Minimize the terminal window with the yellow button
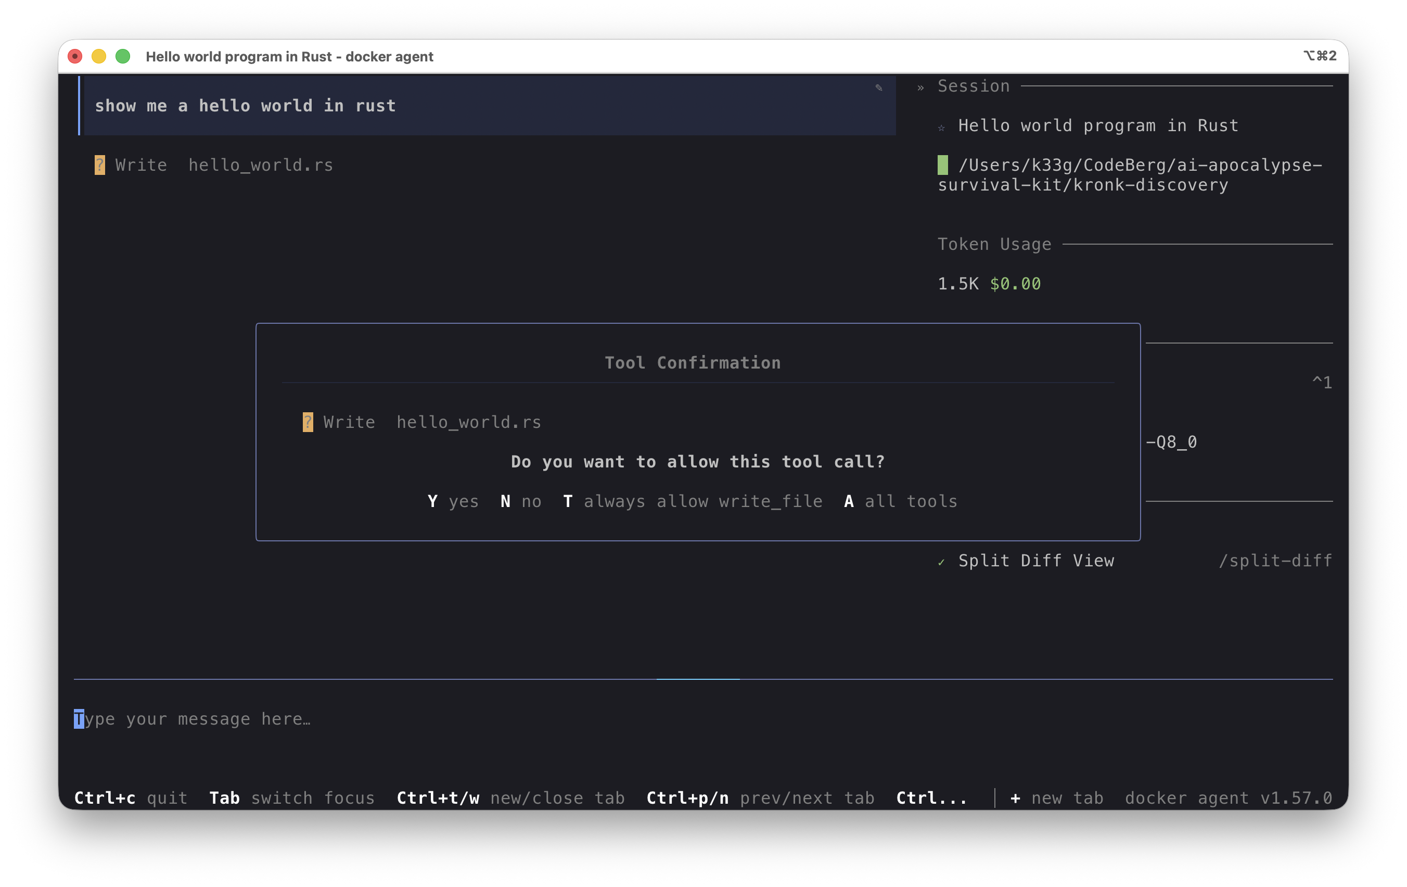The image size is (1407, 887). tap(99, 57)
